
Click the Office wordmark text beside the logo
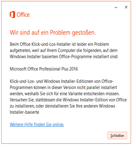click(23, 15)
